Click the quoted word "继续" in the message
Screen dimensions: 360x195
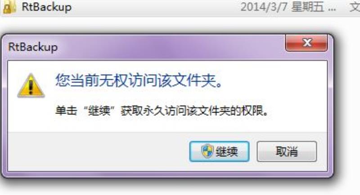(99, 111)
